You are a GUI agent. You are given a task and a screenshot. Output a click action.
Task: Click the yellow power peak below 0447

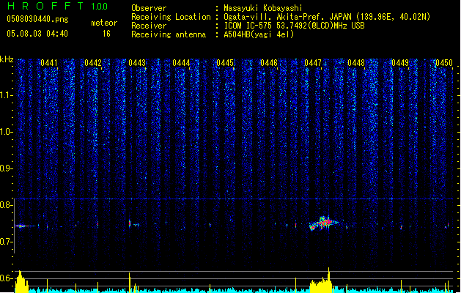coord(321,281)
